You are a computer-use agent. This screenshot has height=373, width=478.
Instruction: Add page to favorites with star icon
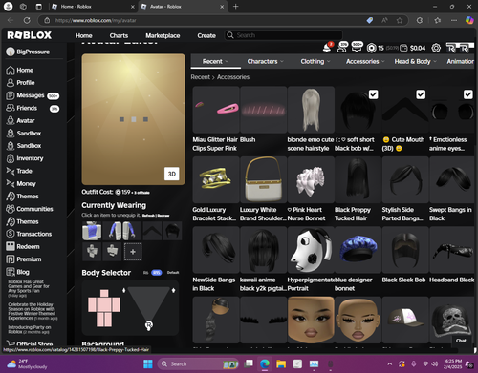[400, 20]
